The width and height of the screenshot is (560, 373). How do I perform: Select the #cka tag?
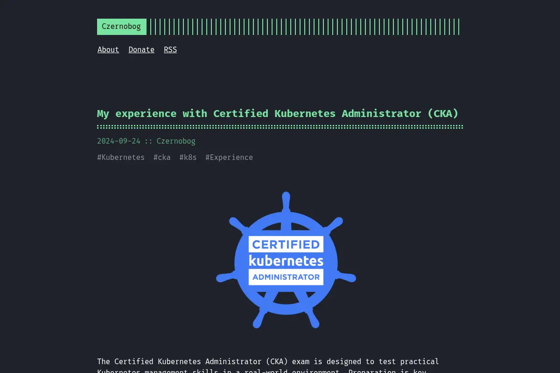[x=162, y=158]
